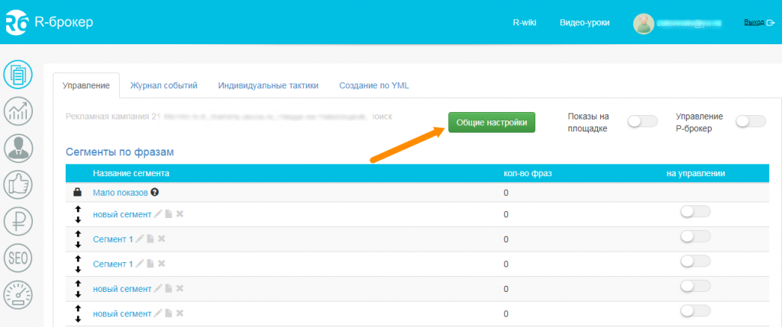Image resolution: width=782 pixels, height=327 pixels.
Task: Enable management for the topmost новый сегмент
Action: pos(695,212)
